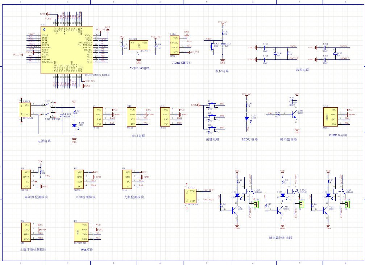Click the SGP30 CO2 sensor block

coord(79,179)
